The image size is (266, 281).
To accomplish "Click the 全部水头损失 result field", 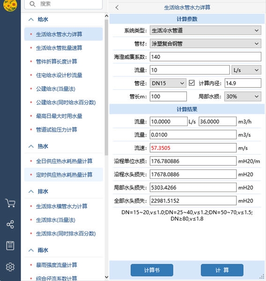I will pyautogui.click(x=193, y=201).
